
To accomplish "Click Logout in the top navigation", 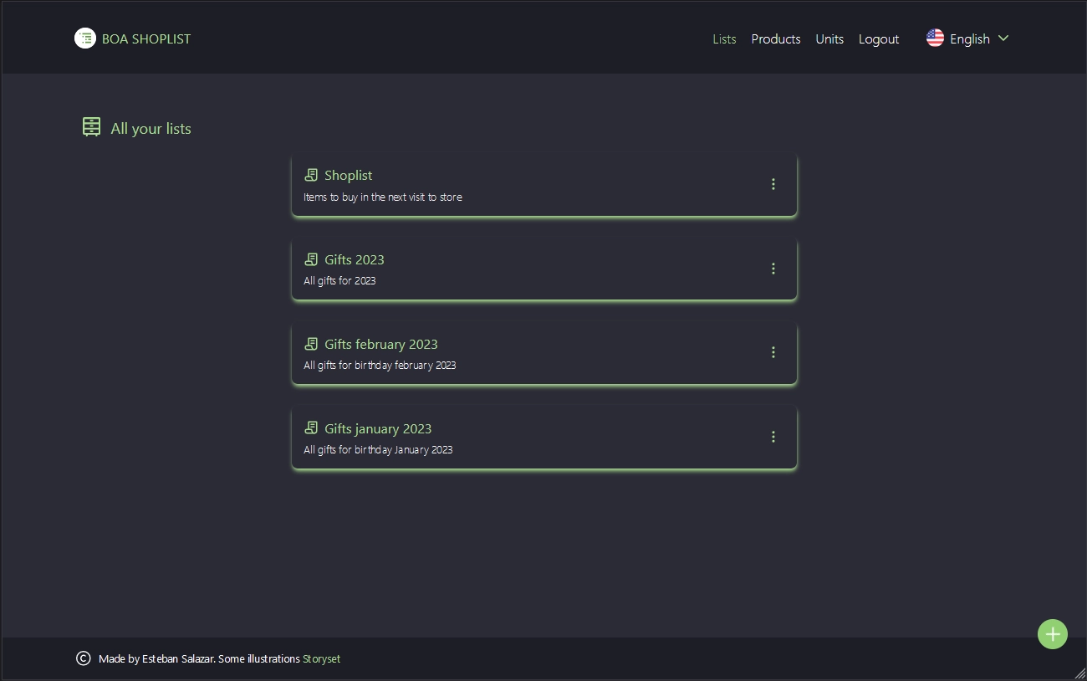I will coord(878,39).
